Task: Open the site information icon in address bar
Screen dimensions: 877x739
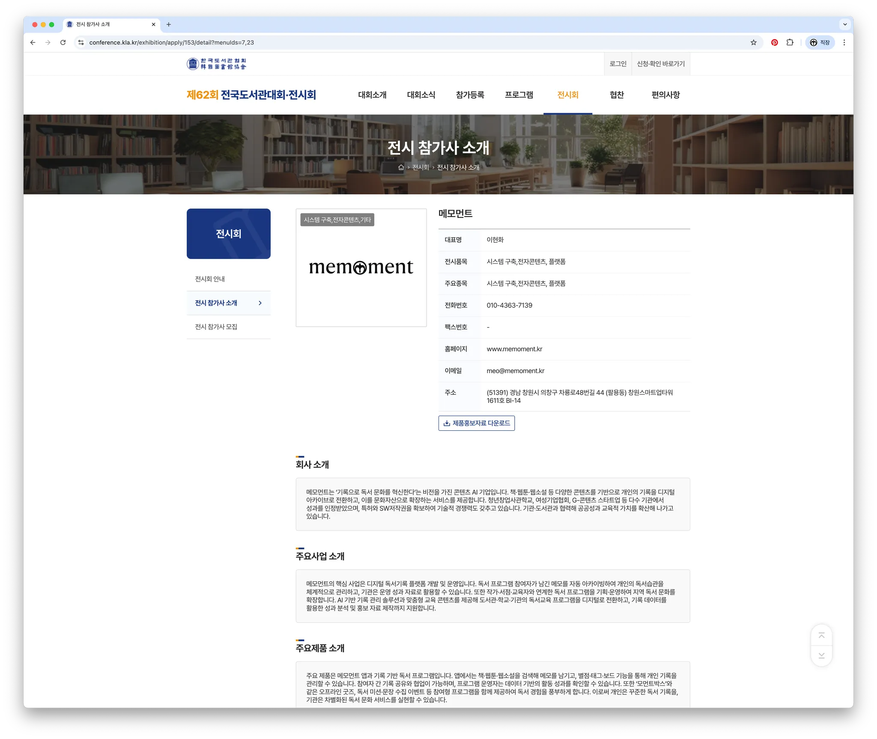Action: 81,42
